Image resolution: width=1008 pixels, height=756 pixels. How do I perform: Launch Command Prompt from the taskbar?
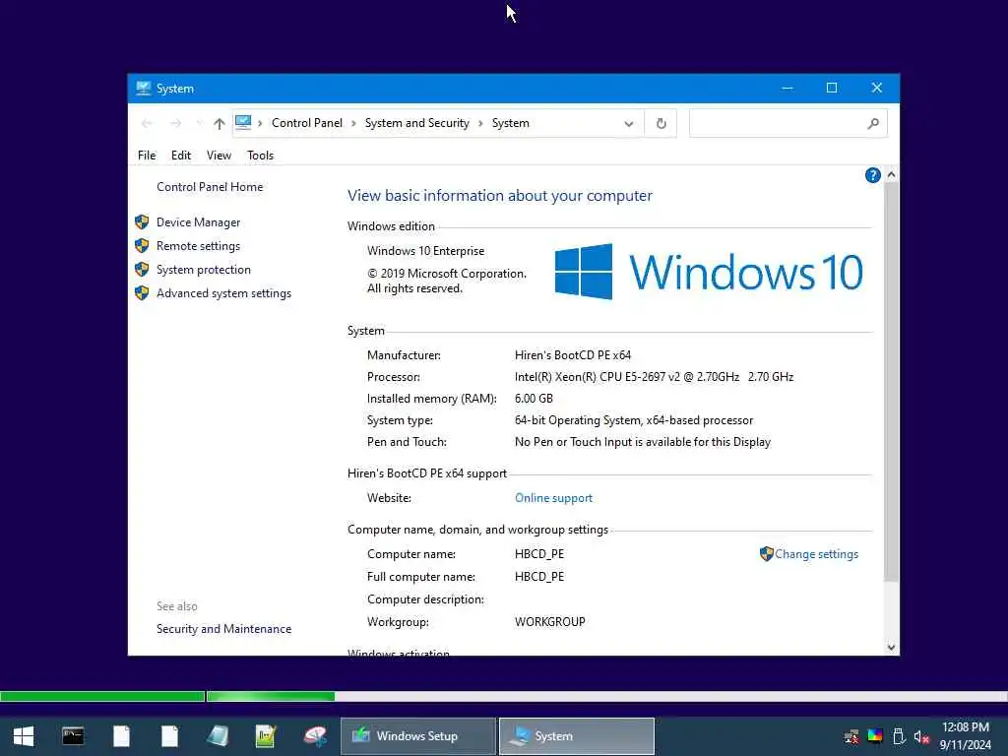pyautogui.click(x=73, y=736)
